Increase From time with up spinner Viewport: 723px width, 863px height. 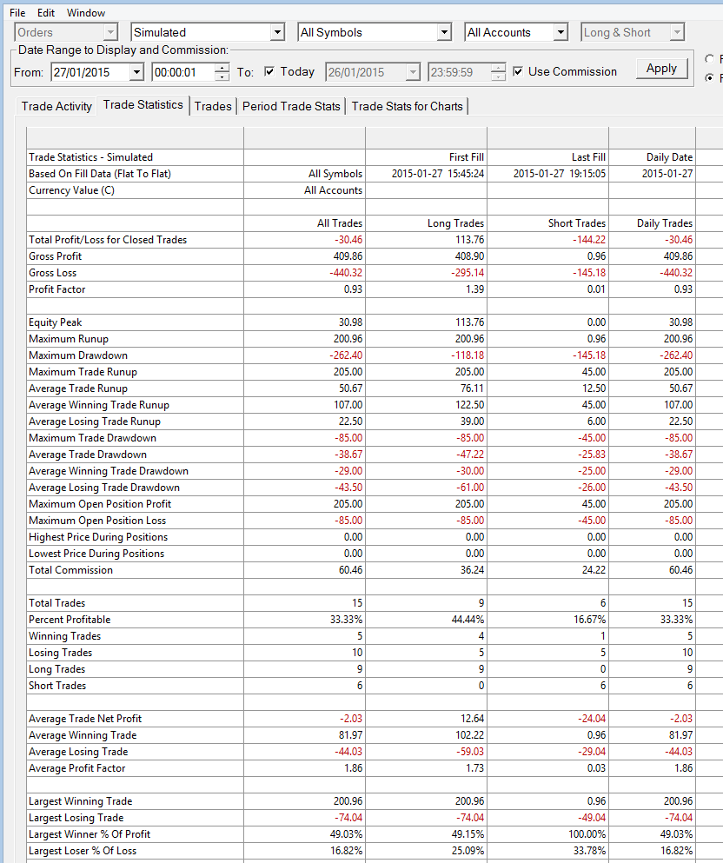(x=222, y=68)
